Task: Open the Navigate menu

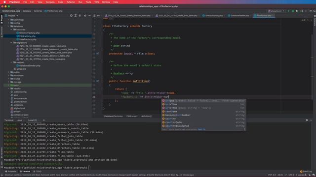Action: [x=50, y=2]
